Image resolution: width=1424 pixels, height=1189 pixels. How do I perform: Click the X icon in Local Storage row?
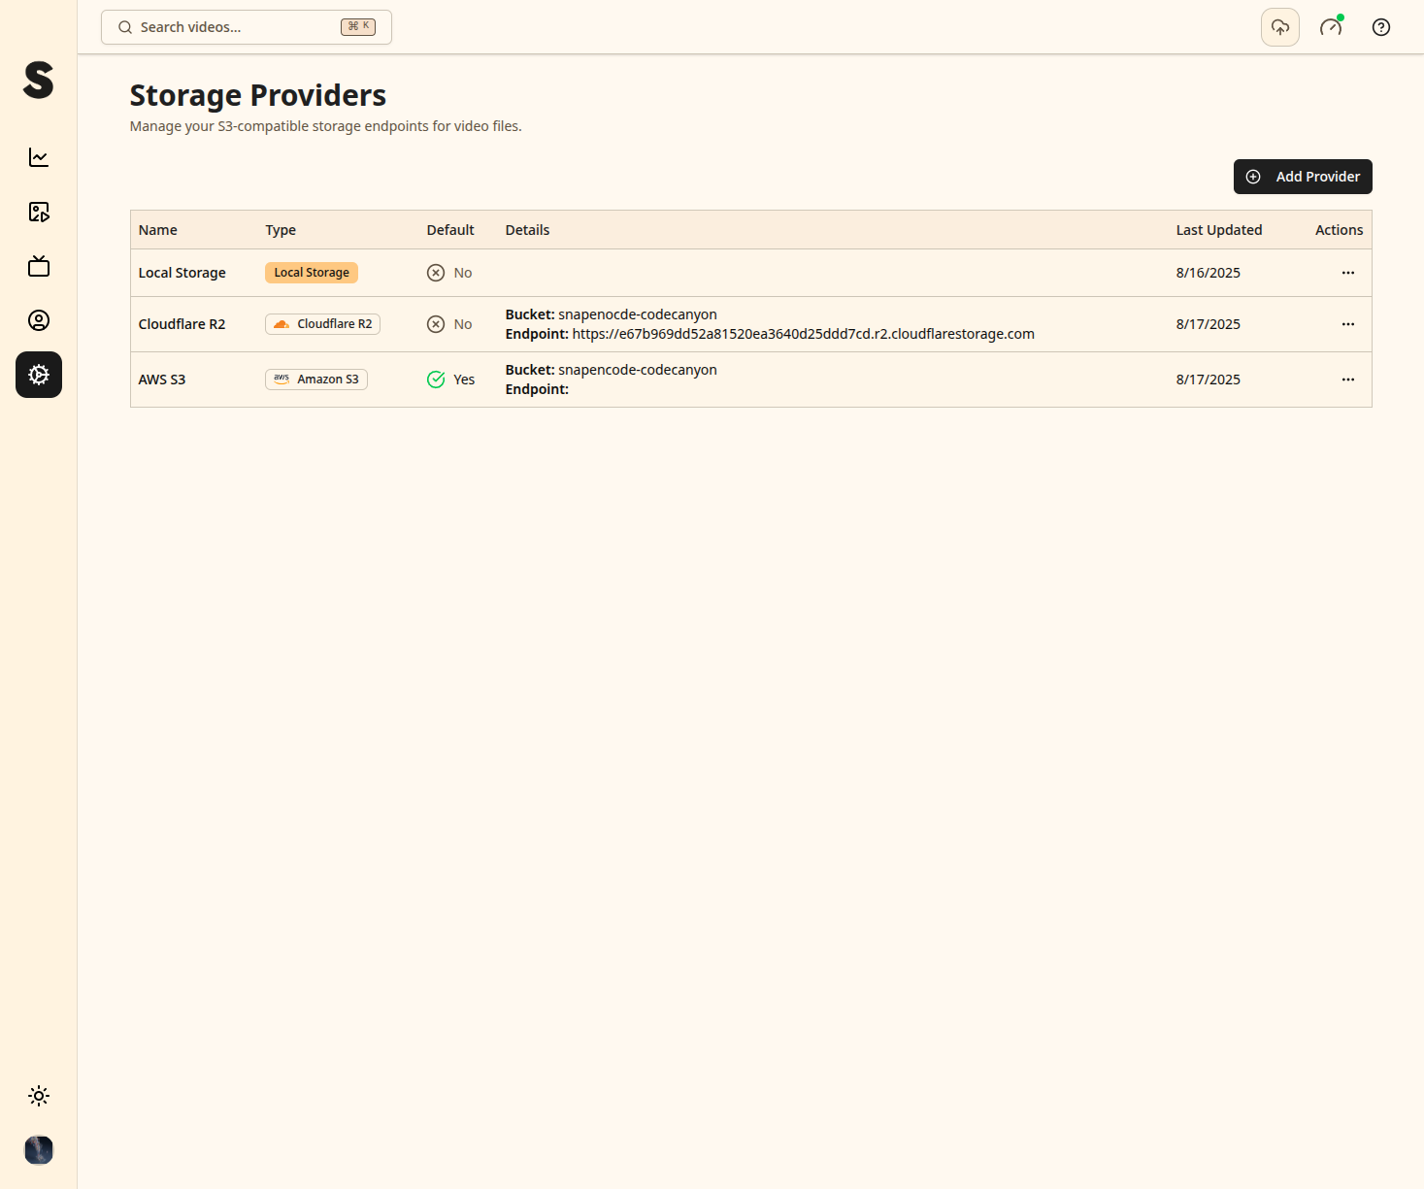(x=436, y=273)
